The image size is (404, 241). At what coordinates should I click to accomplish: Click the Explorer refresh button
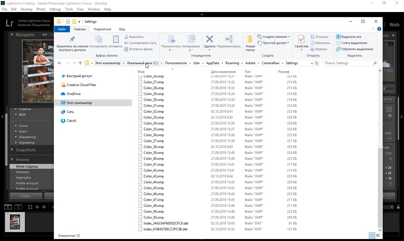(317, 63)
